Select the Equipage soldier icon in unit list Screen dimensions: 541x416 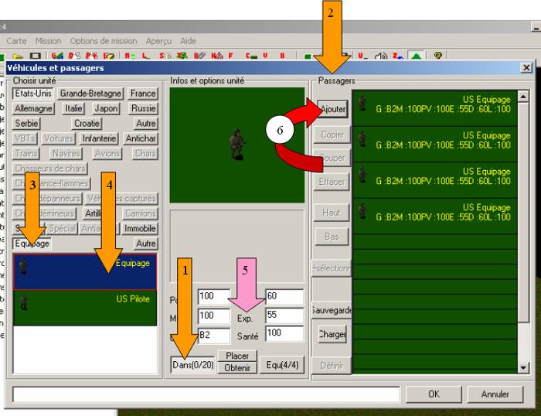pyautogui.click(x=22, y=268)
